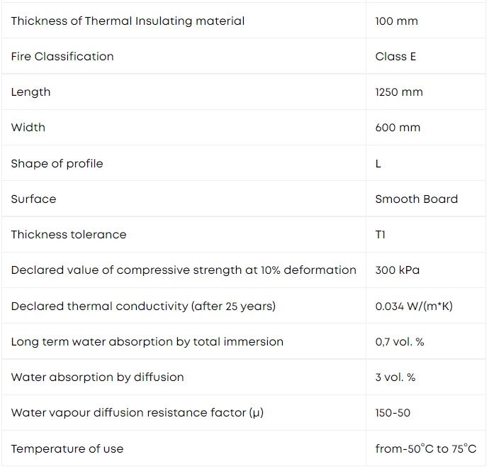Click the 300 kPa compressive strength value
489x469 pixels.
point(398,270)
